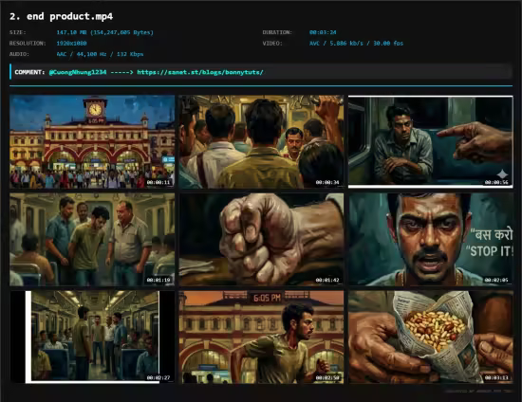Click the VIDEO: label
522x402 pixels.
point(272,44)
